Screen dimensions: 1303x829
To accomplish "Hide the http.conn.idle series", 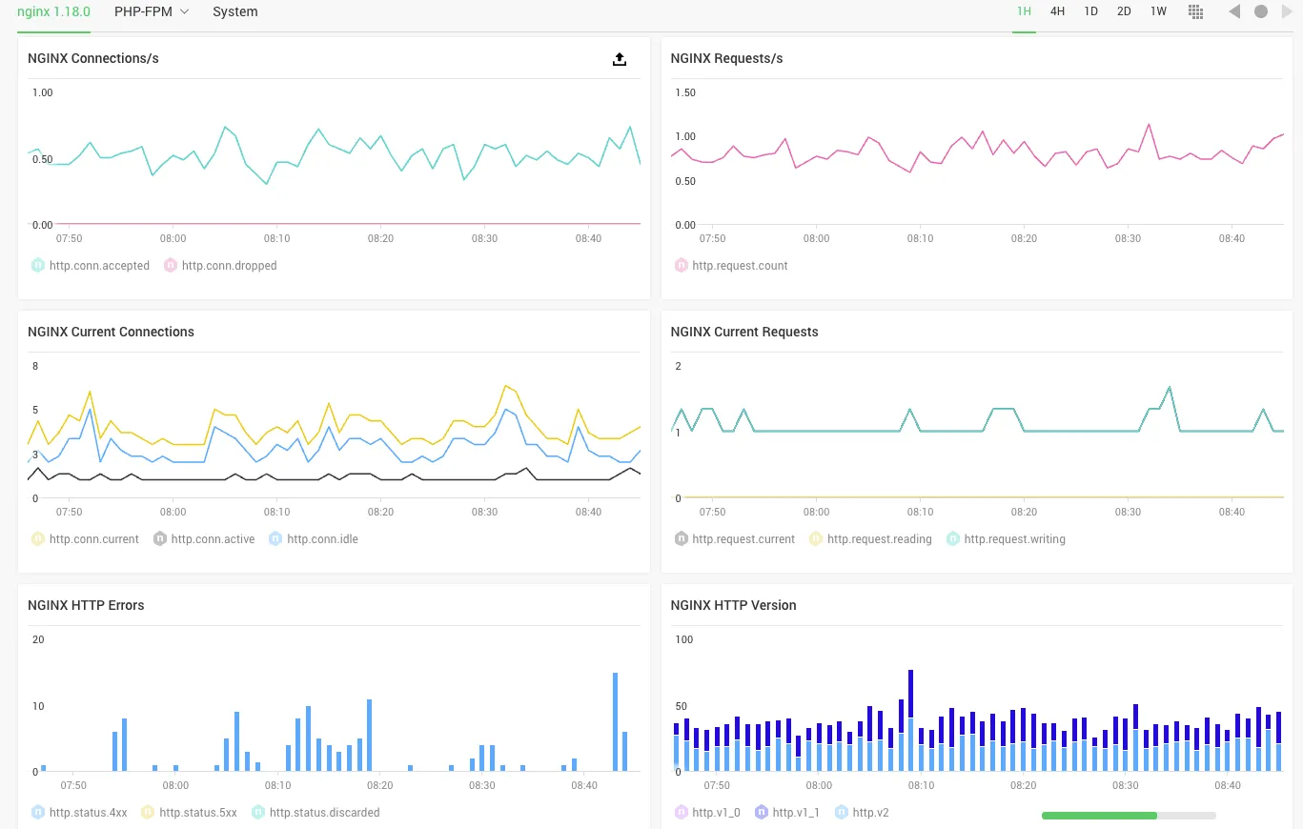I will (x=275, y=538).
